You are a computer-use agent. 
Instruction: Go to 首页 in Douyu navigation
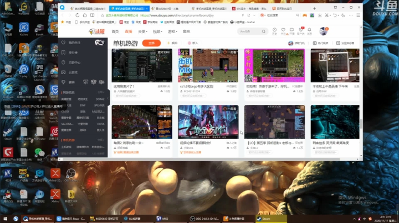pos(115,31)
